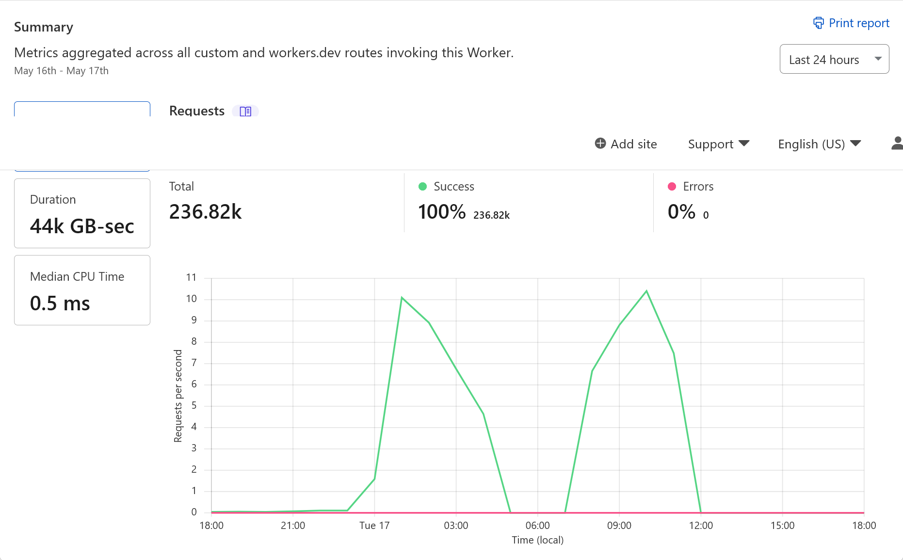Image resolution: width=903 pixels, height=560 pixels.
Task: Click the second peak of the requests line
Action: coord(646,291)
